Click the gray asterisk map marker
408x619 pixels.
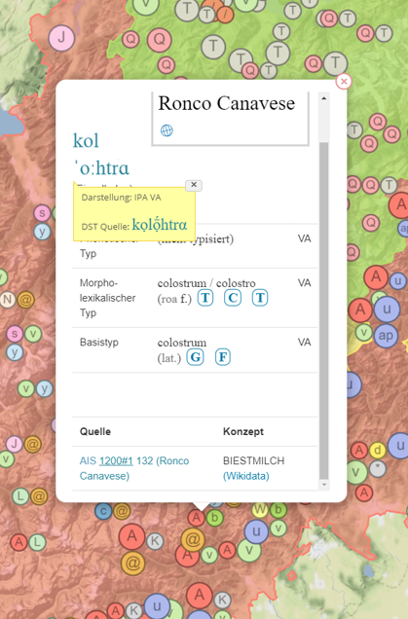pos(378,469)
